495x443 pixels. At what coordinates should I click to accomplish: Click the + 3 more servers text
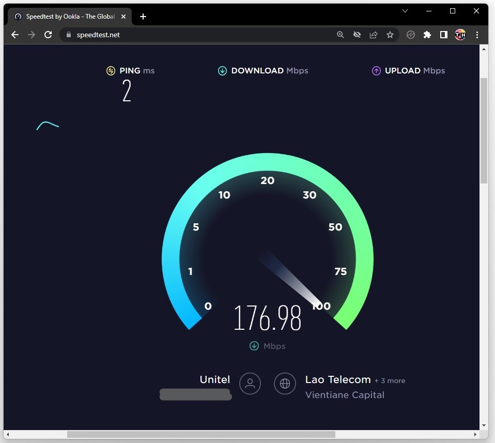point(390,381)
